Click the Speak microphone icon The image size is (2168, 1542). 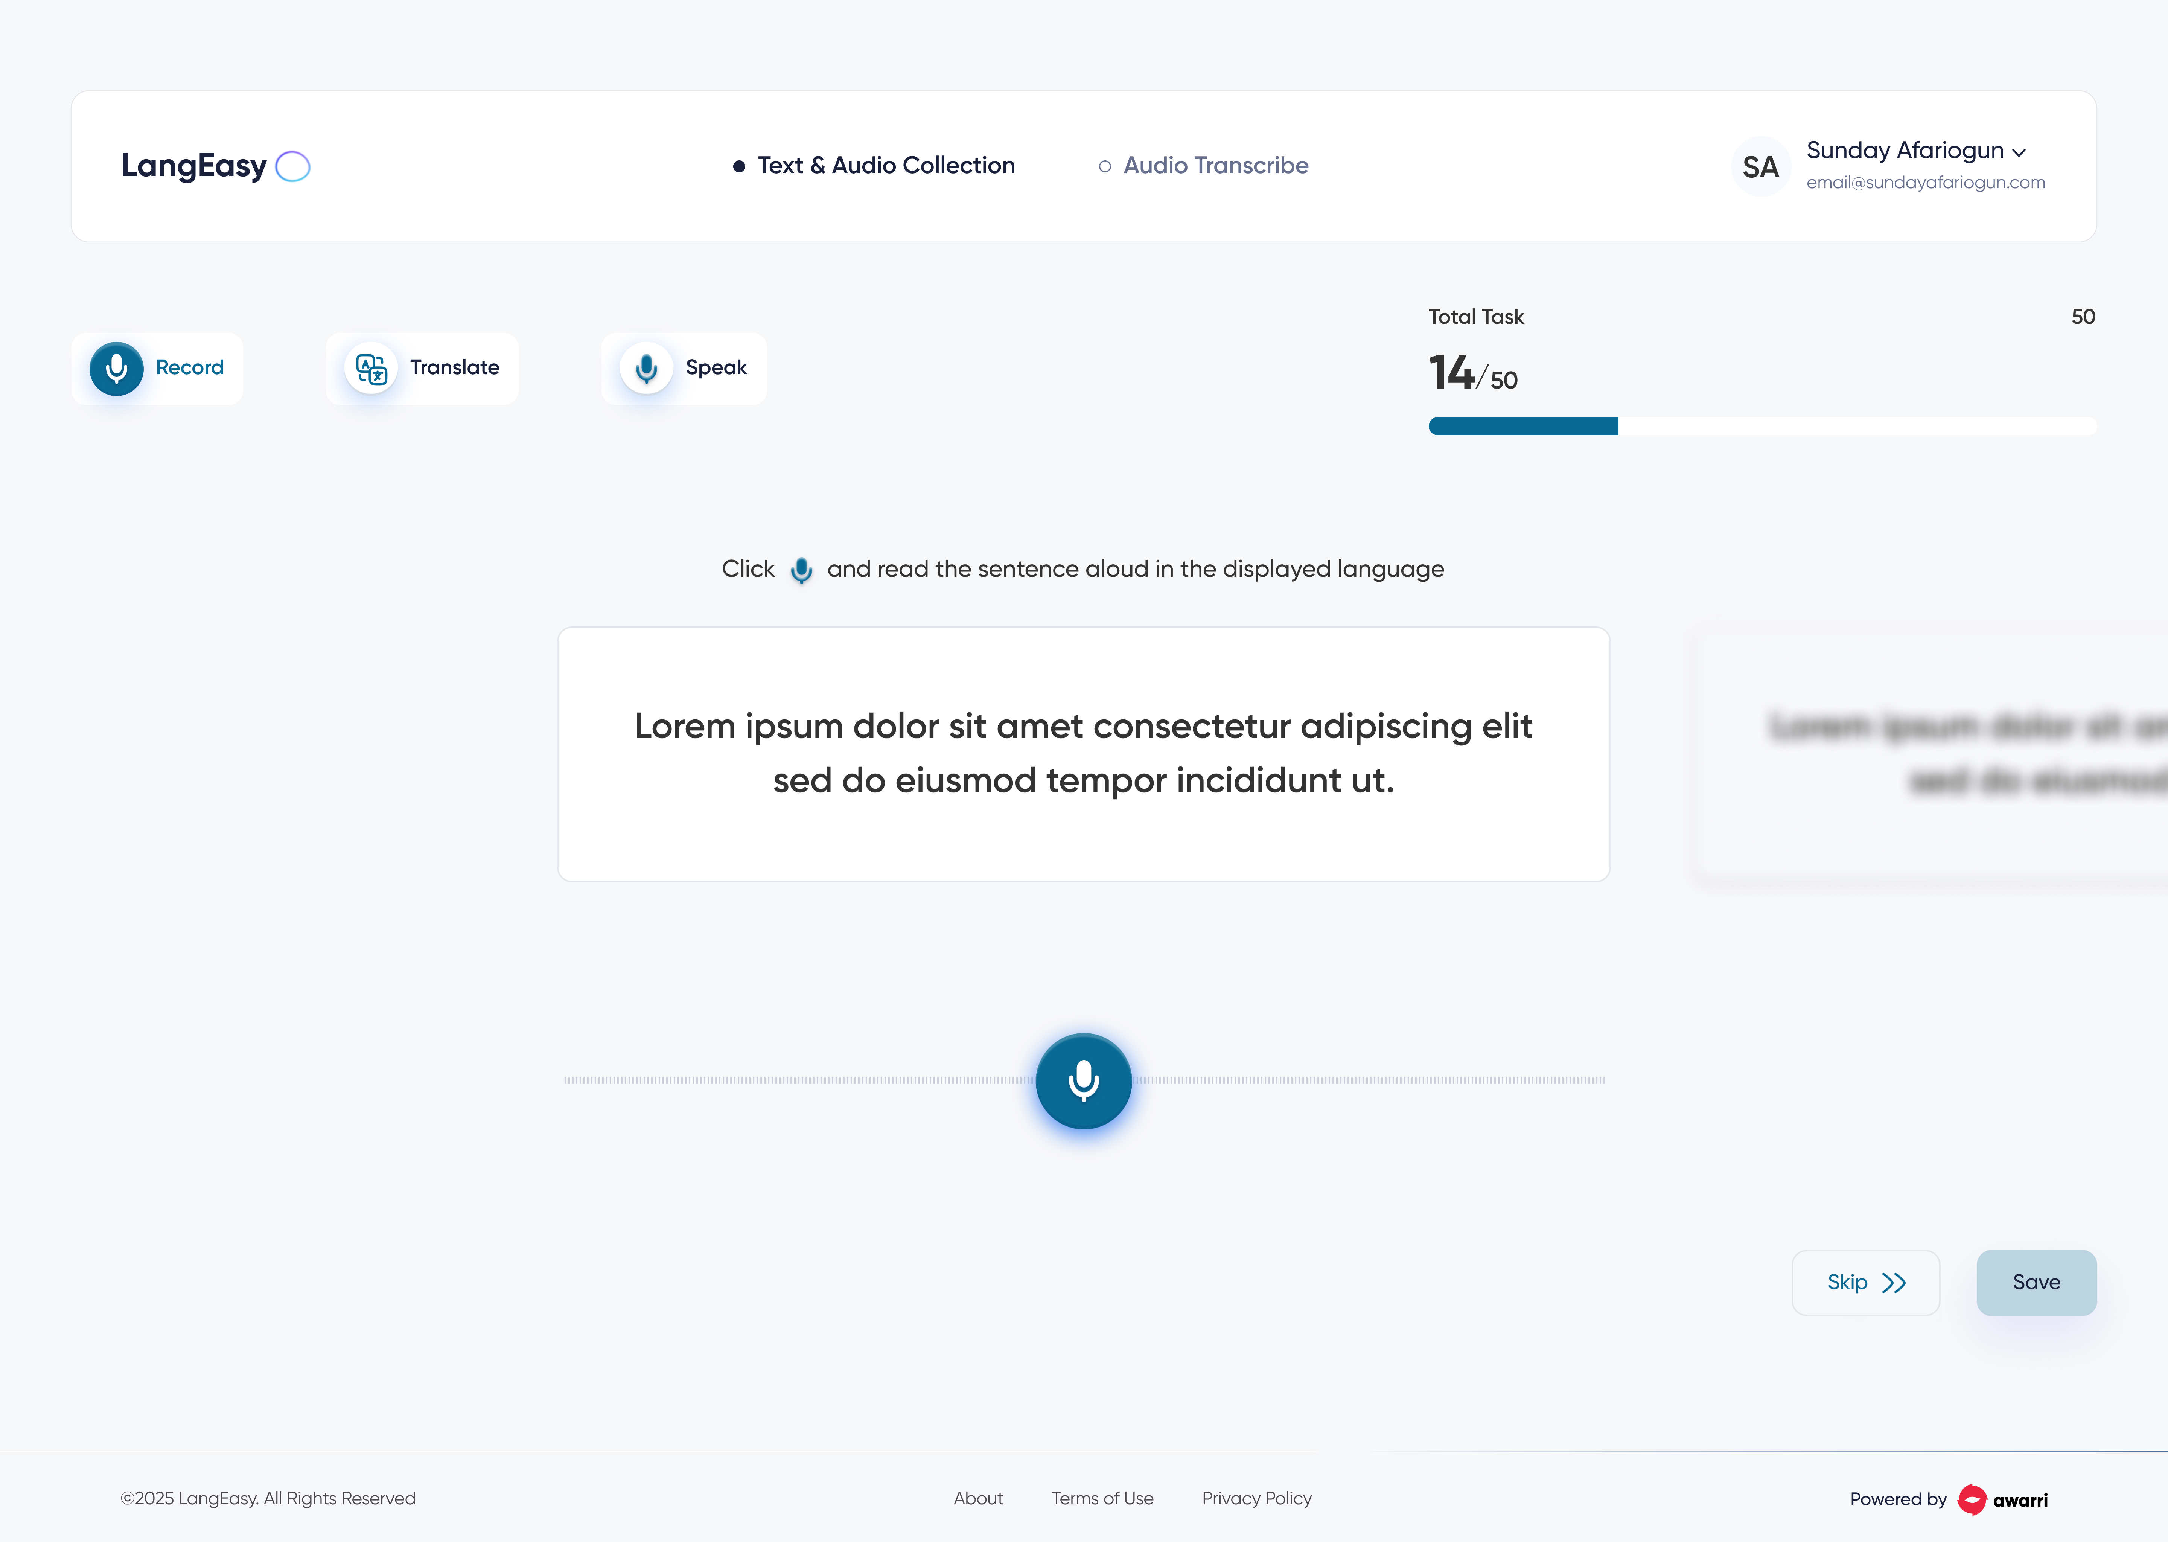click(646, 369)
